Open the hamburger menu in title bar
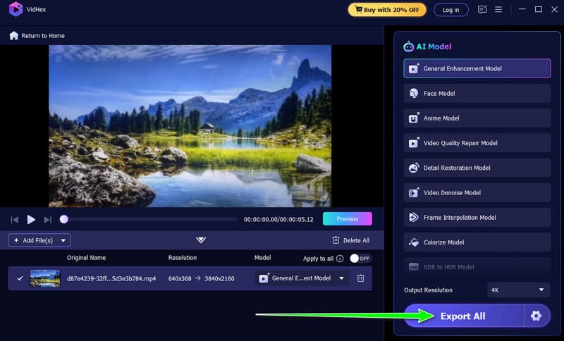564x341 pixels. (498, 10)
